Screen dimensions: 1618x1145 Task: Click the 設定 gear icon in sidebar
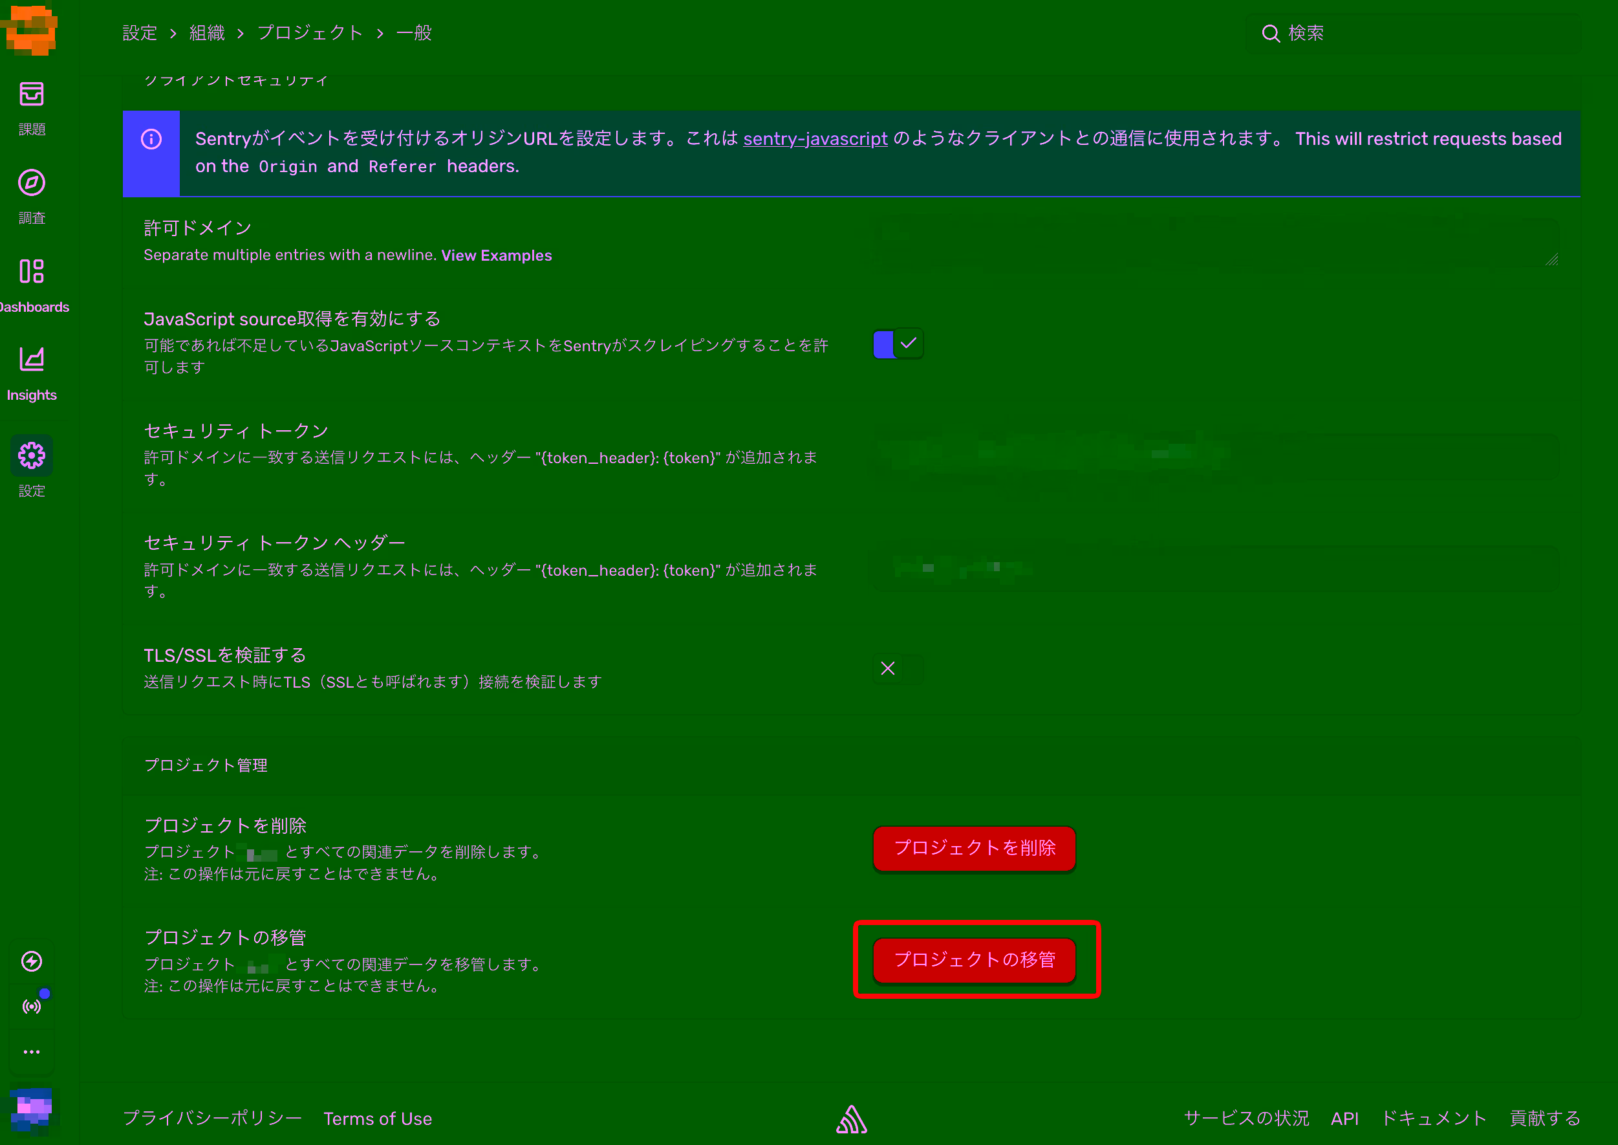32,455
